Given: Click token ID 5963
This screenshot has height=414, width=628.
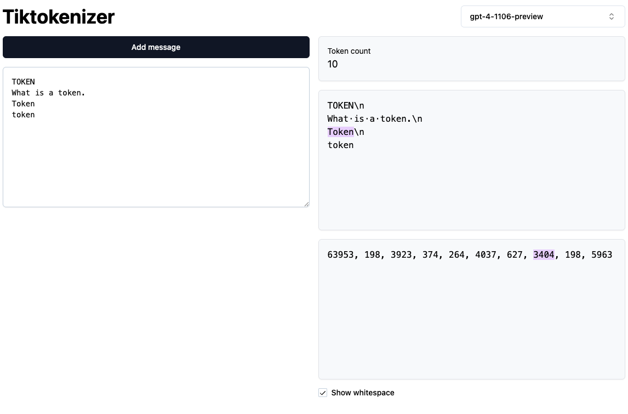Looking at the screenshot, I should pos(602,254).
